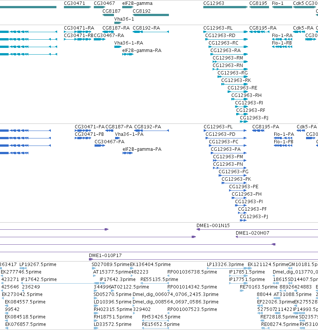
Task: Click the CG12963-PN protein label
Action: (228, 164)
